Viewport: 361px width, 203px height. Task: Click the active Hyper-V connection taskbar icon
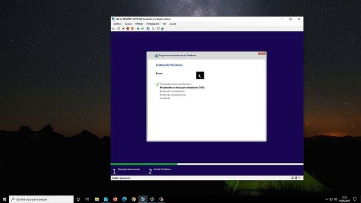[143, 199]
